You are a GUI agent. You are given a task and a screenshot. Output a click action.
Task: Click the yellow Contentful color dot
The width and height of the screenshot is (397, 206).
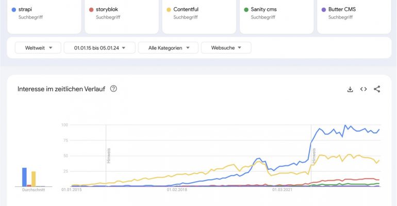[x=169, y=10]
